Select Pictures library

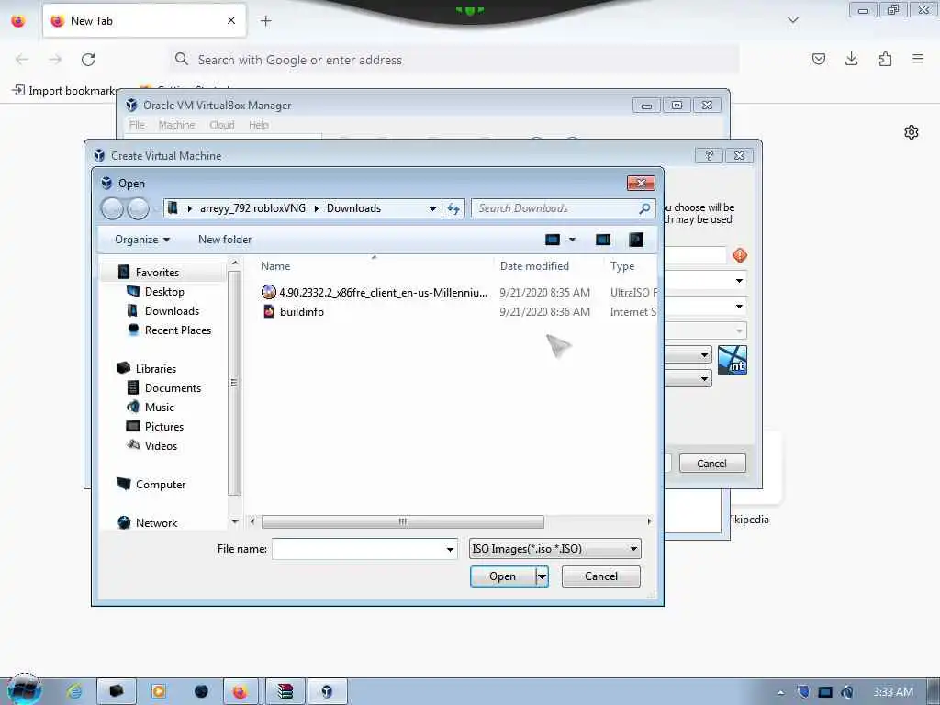pyautogui.click(x=164, y=426)
